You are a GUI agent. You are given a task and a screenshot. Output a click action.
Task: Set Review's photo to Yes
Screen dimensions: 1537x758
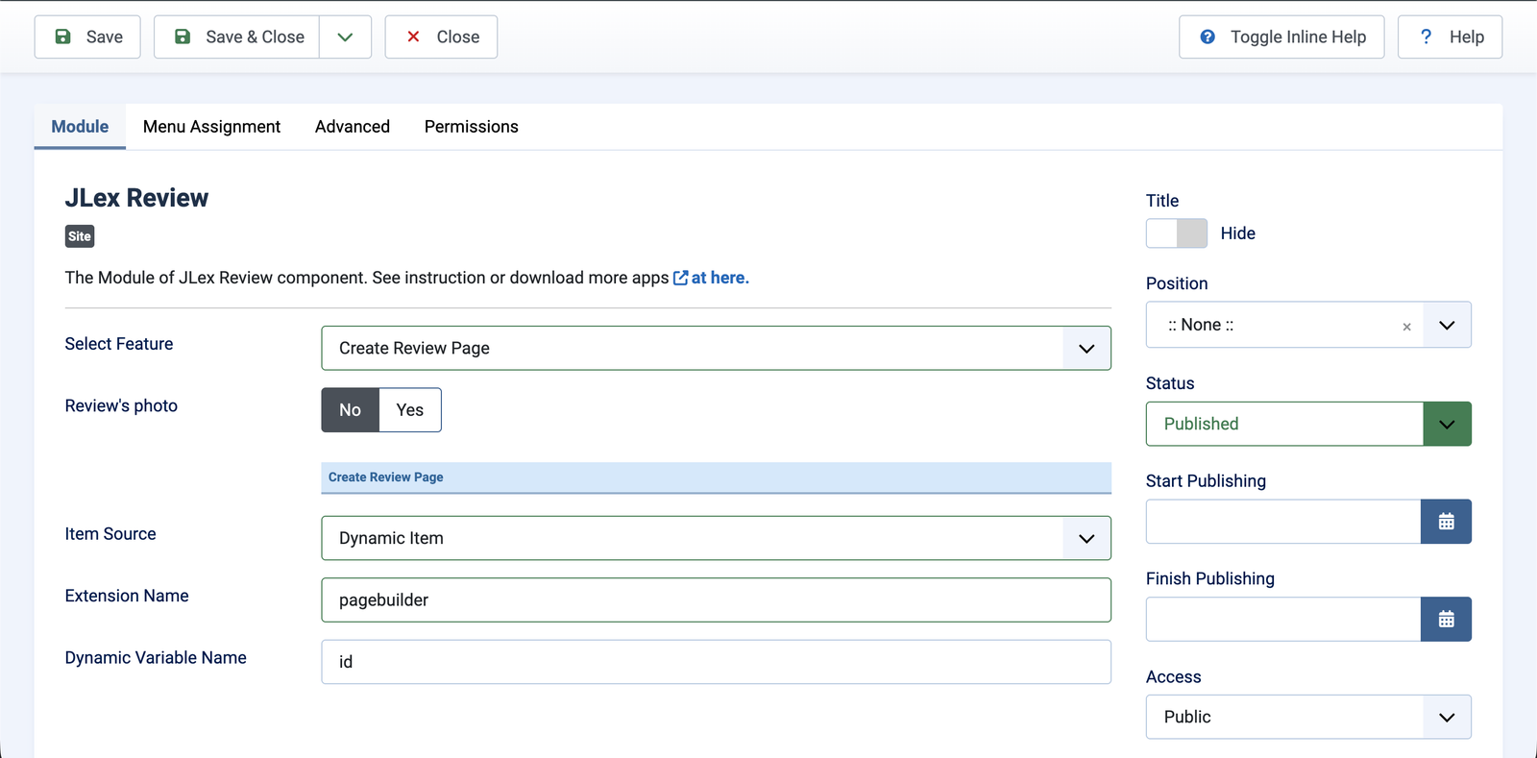point(410,410)
